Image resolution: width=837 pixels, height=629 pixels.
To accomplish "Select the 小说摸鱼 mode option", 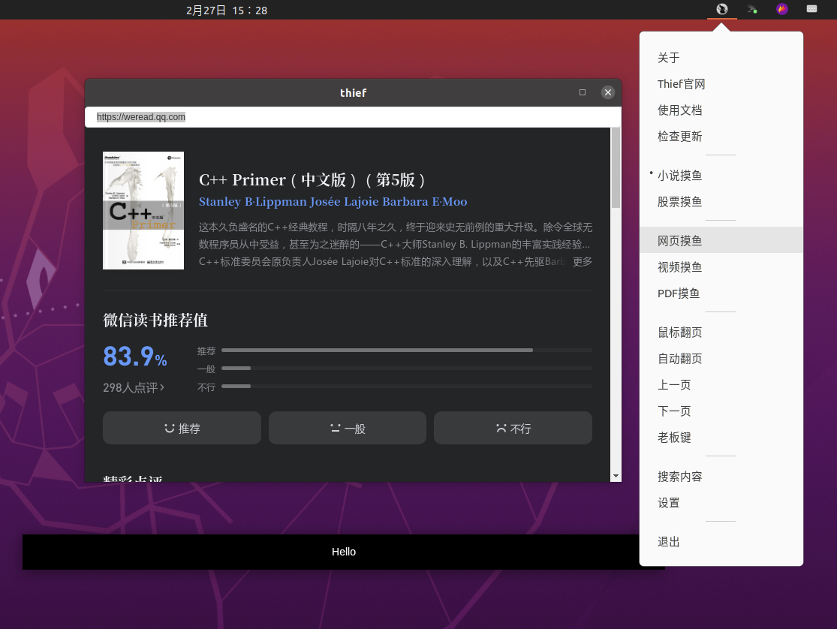I will 679,176.
